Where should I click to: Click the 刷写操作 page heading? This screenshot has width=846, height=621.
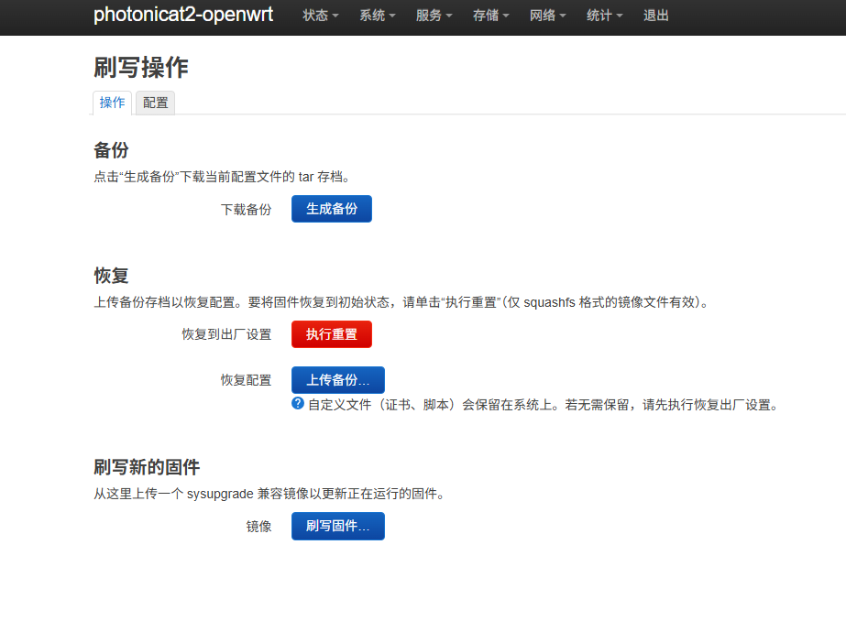click(x=141, y=67)
